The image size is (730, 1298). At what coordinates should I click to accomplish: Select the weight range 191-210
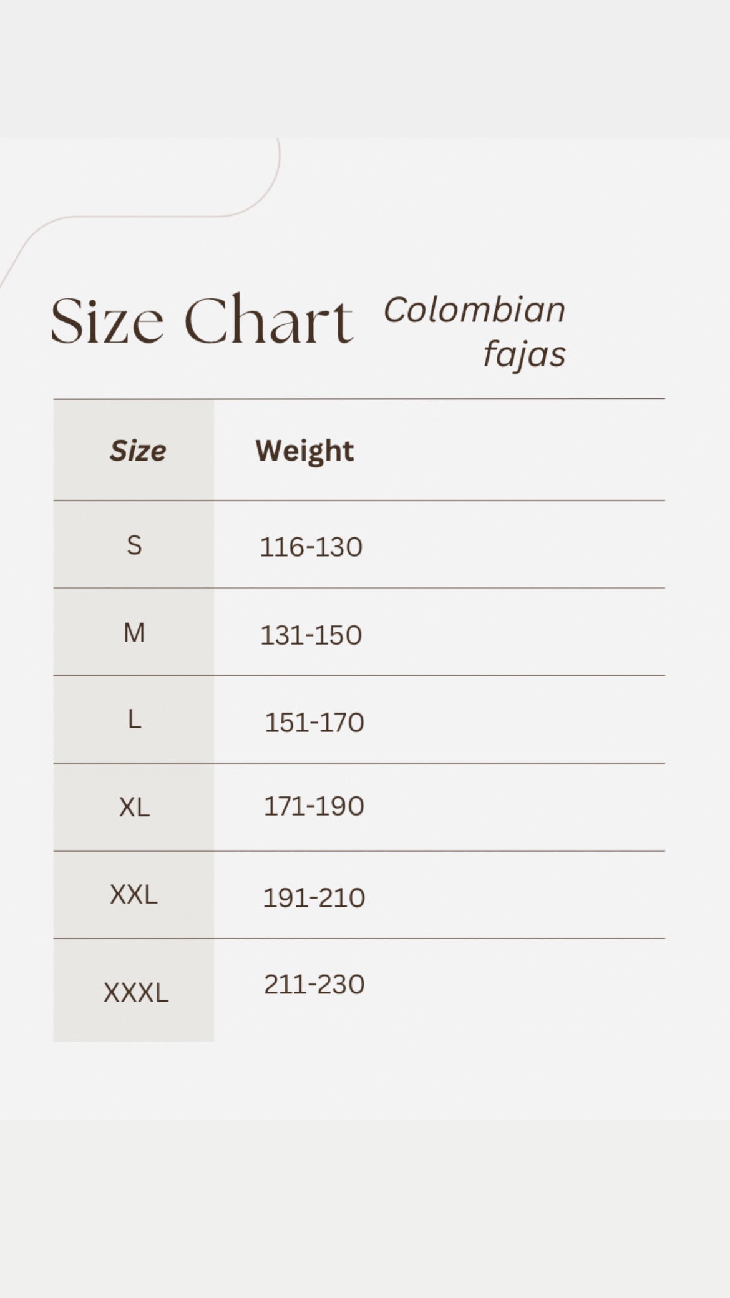tap(314, 898)
